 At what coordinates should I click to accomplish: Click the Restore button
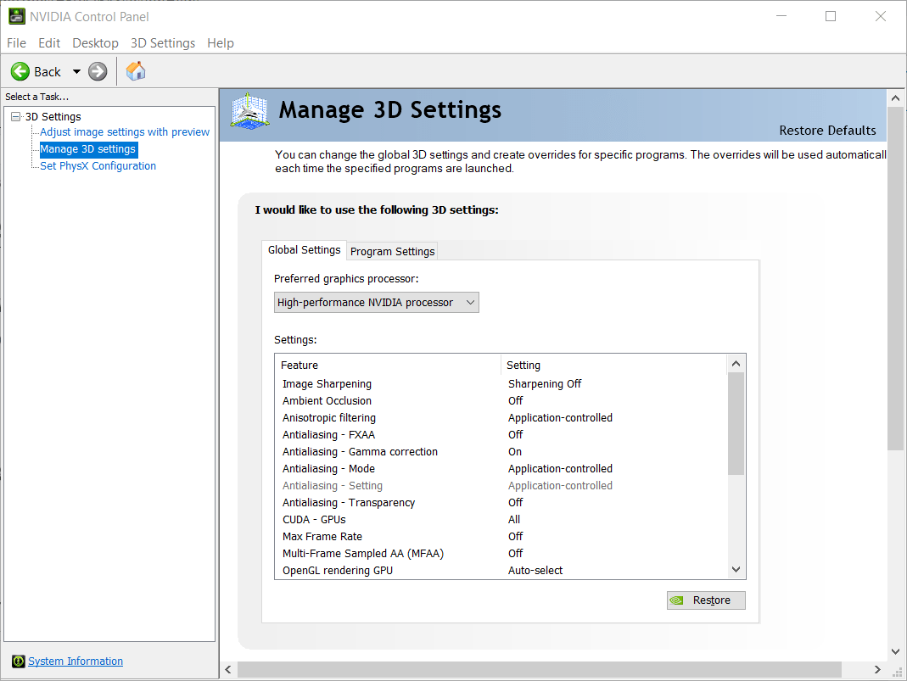pos(706,600)
